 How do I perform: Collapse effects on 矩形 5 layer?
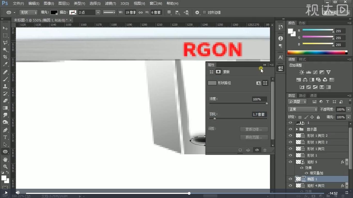tap(347, 162)
